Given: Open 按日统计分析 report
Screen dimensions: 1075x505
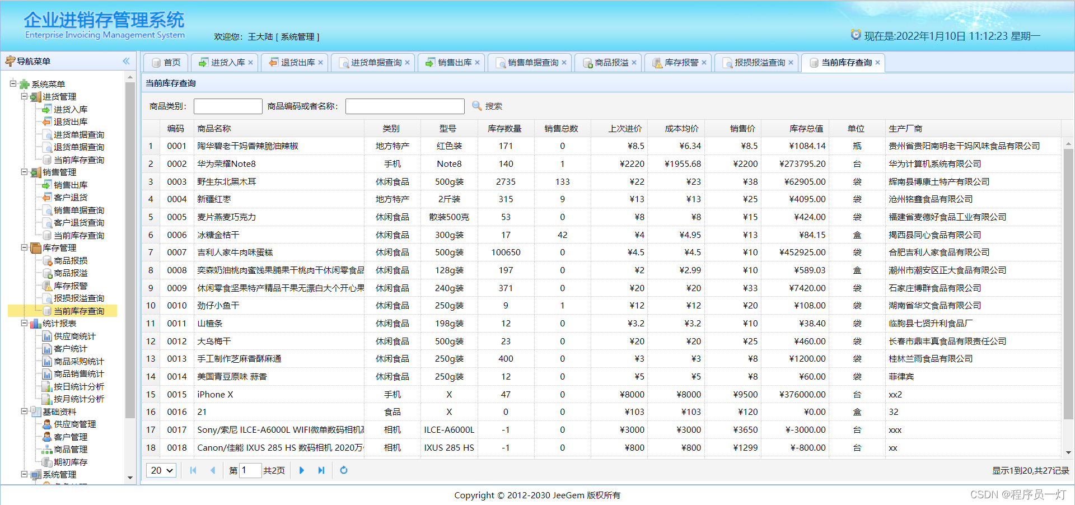Looking at the screenshot, I should [x=79, y=386].
